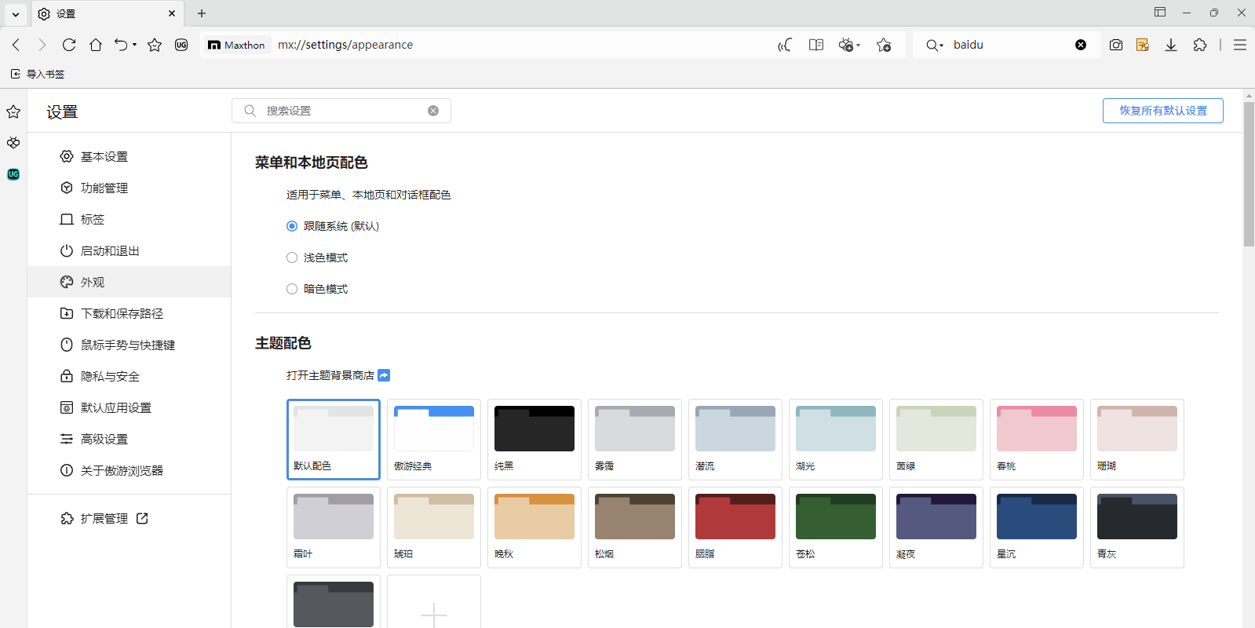Click the screenshot camera icon in toolbar

[1115, 45]
